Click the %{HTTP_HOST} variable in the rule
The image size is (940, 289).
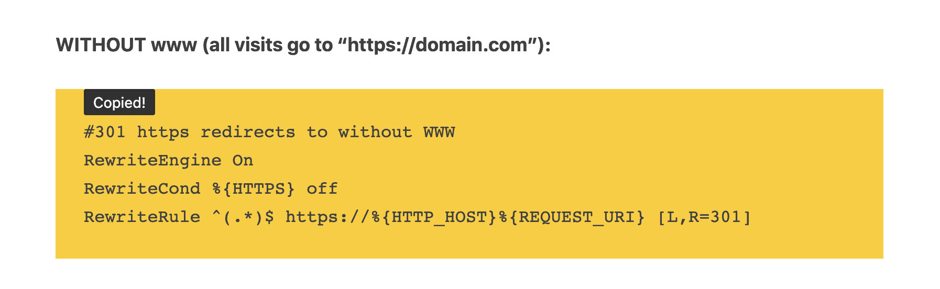[434, 217]
